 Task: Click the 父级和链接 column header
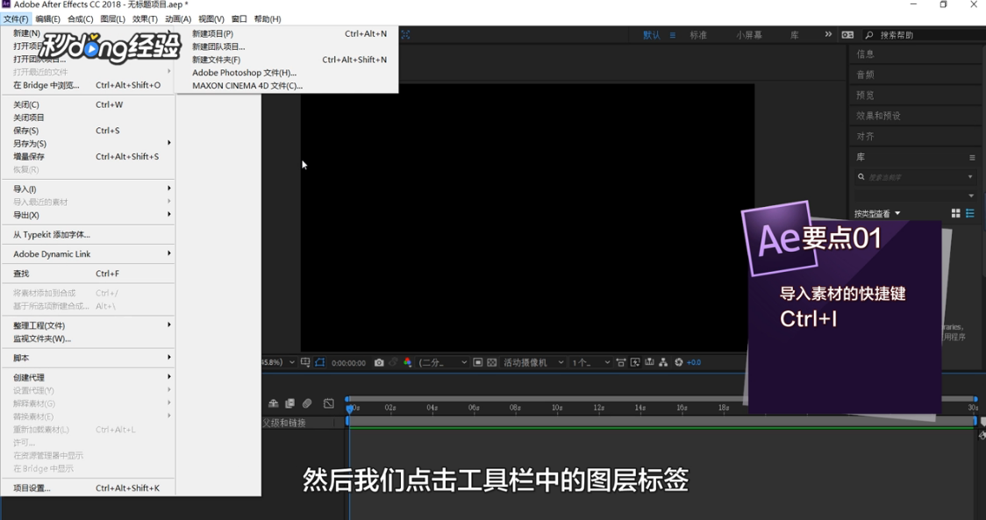284,424
